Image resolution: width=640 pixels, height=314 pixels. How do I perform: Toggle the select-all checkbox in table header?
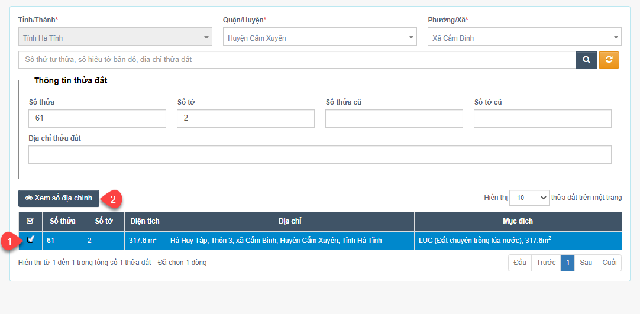30,221
